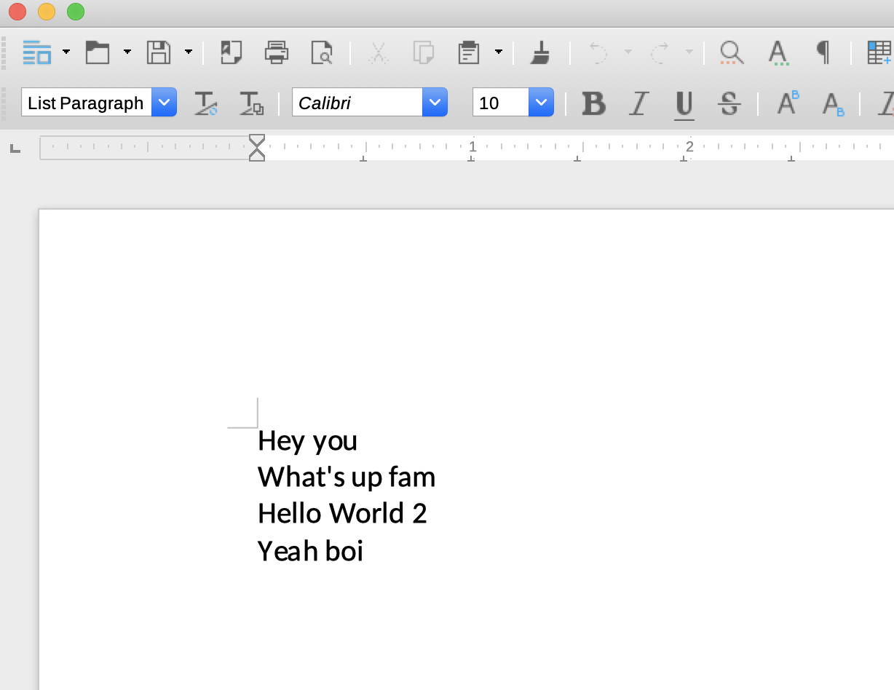Open the Redo history dropdown arrow

click(x=689, y=52)
